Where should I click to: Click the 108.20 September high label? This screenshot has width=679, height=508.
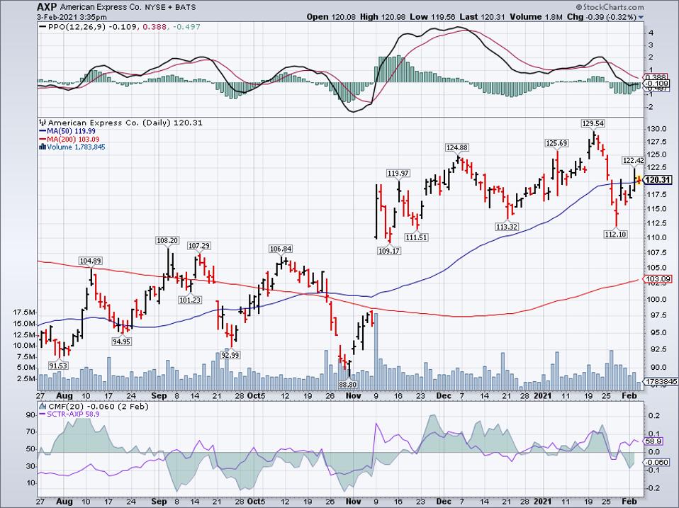167,241
